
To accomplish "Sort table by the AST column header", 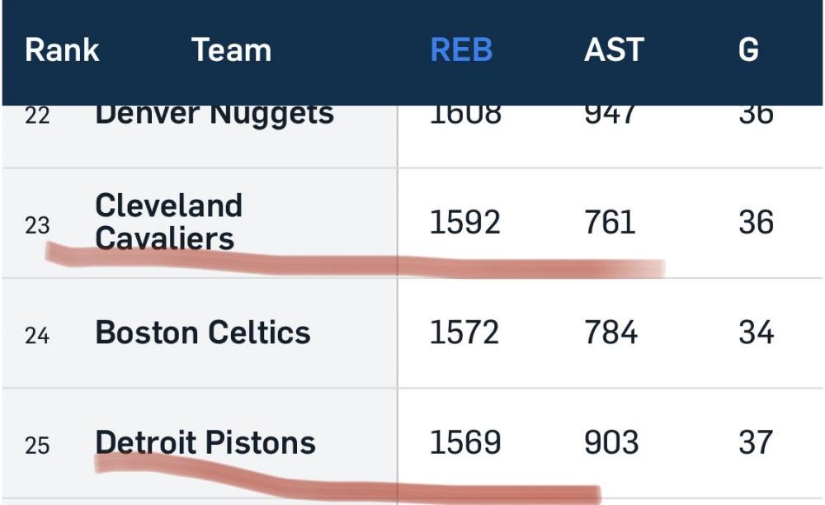I will coord(614,50).
